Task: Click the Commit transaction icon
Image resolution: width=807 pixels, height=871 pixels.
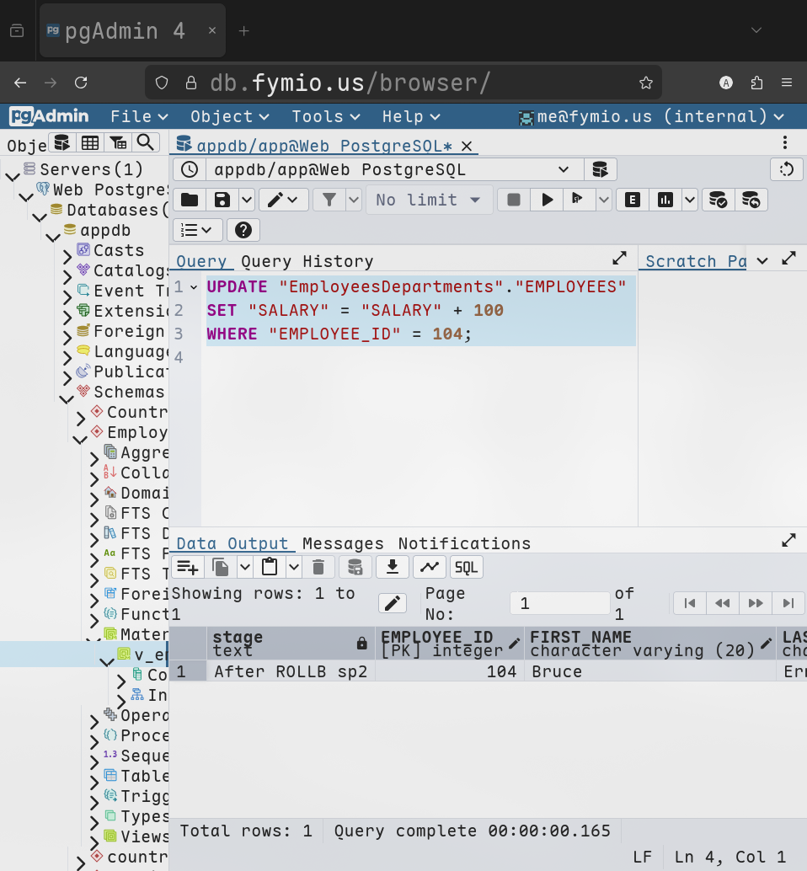Action: click(x=718, y=200)
